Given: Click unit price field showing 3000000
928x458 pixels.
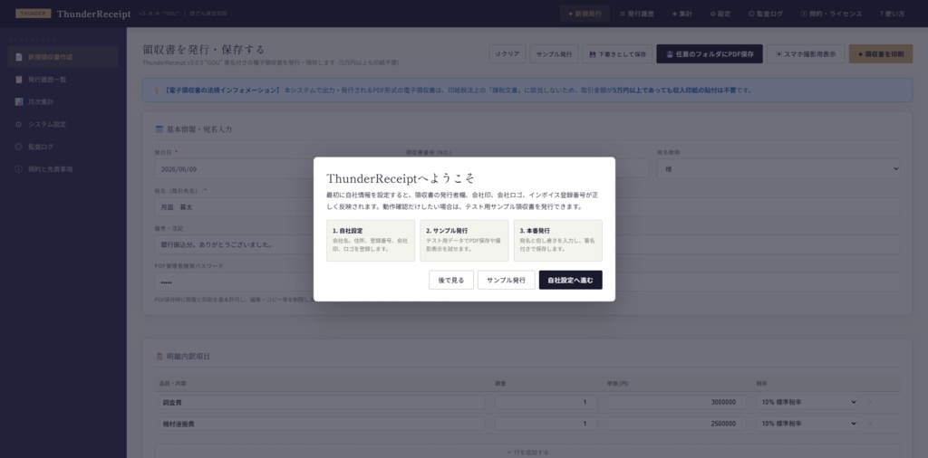Looking at the screenshot, I should pos(676,402).
